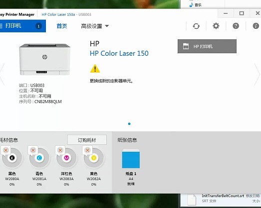261x208 pixels.
Task: Click the error X badge on magenta toner
Action: (x=60, y=150)
